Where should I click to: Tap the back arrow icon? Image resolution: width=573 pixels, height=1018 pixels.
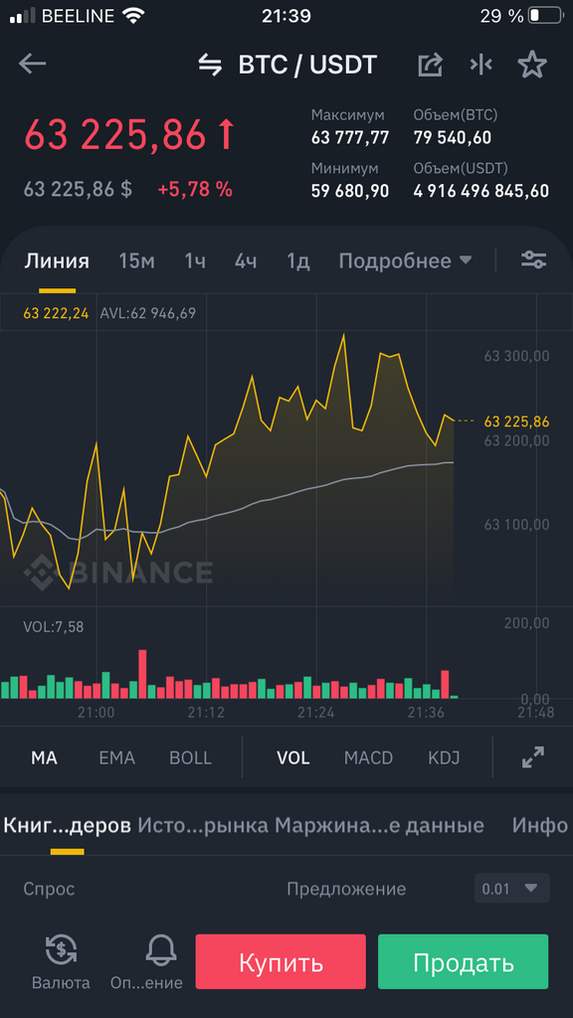33,65
